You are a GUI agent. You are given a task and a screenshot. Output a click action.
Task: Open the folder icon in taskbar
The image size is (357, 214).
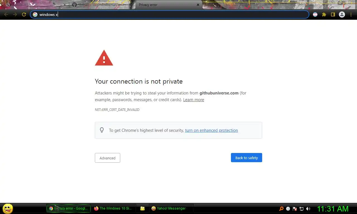(143, 208)
